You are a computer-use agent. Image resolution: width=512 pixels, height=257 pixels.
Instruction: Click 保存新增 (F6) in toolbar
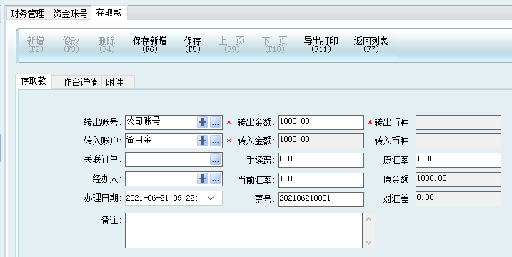click(149, 45)
